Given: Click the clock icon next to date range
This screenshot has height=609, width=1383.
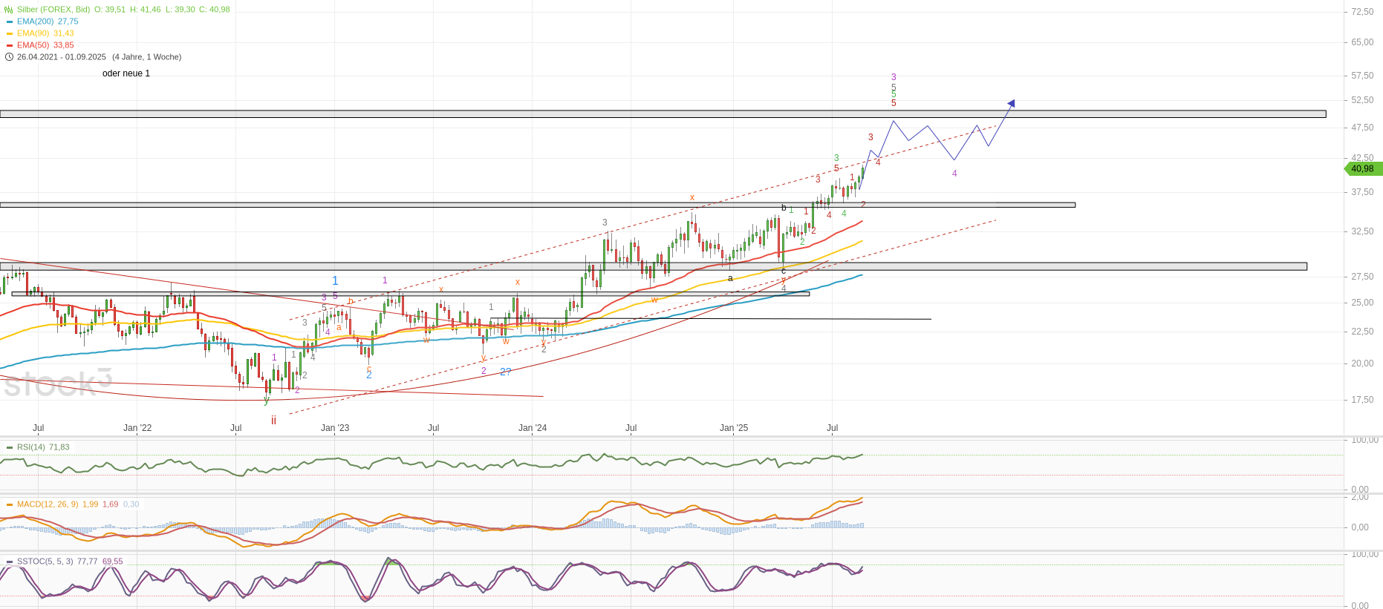Looking at the screenshot, I should click(9, 57).
